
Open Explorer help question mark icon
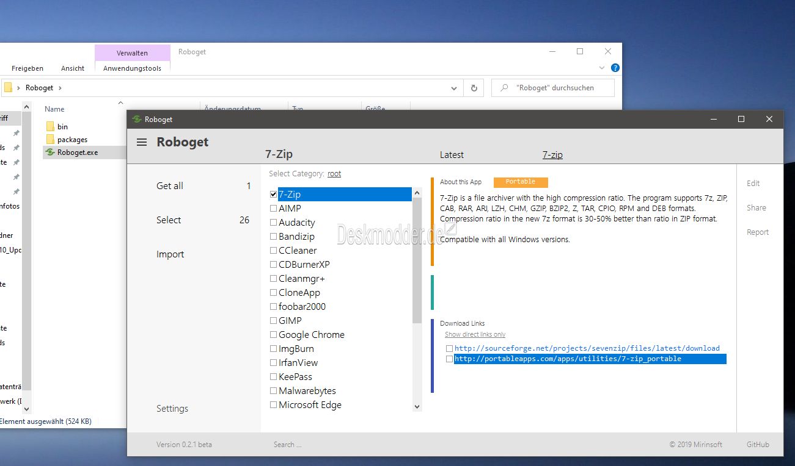click(x=615, y=68)
